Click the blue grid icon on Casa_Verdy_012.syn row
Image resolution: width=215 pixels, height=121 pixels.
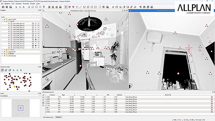[x=33, y=46]
